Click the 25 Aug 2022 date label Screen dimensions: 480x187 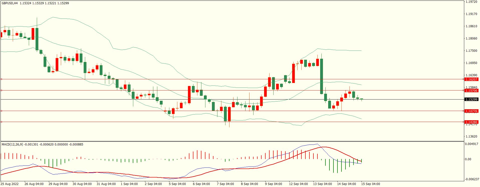pyautogui.click(x=10, y=184)
